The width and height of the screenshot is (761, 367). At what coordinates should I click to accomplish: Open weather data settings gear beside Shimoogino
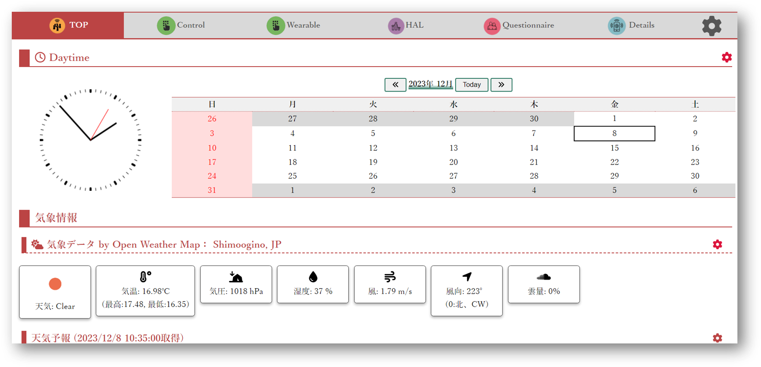717,245
